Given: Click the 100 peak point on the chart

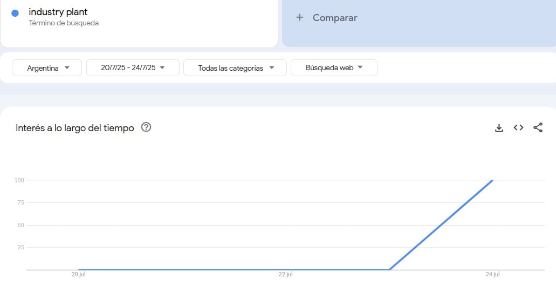Looking at the screenshot, I should coord(492,181).
